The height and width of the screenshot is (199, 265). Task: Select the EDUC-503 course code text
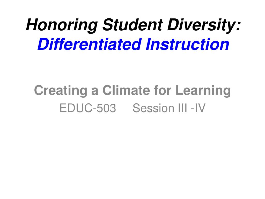(88, 108)
